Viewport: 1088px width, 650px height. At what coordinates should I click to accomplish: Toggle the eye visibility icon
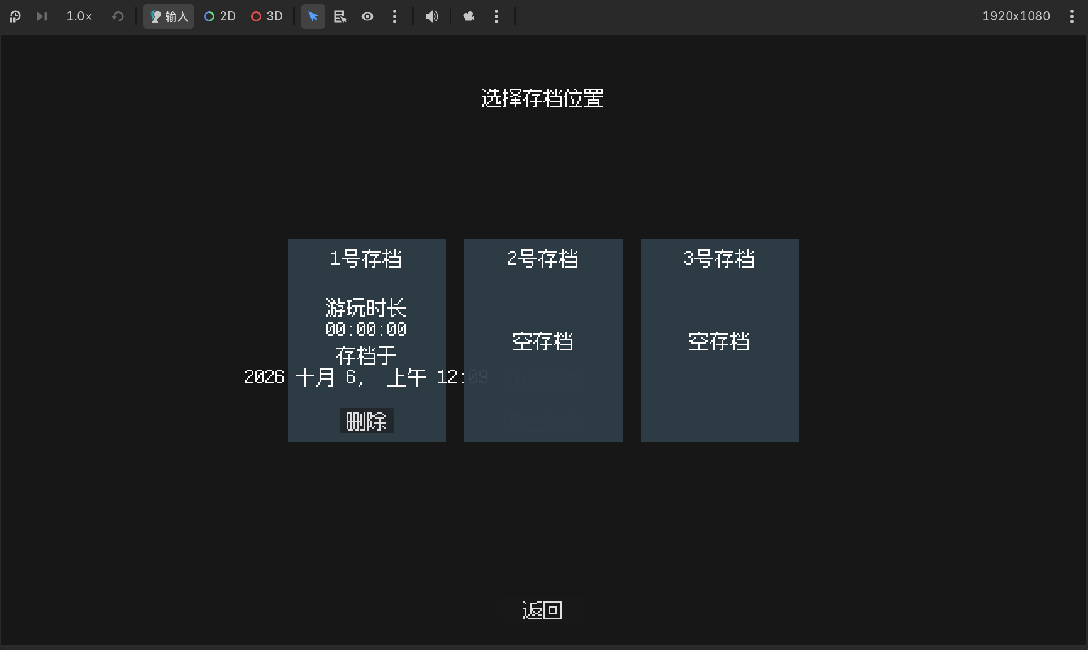coord(368,16)
